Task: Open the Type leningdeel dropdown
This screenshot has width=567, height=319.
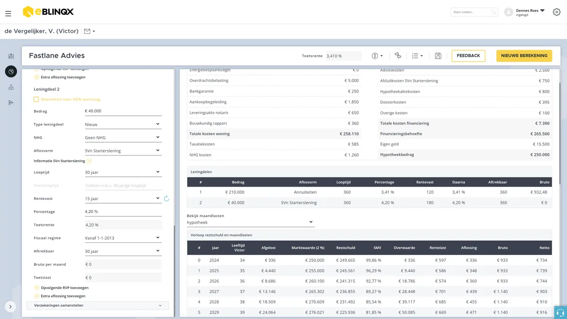Action: tap(123, 124)
